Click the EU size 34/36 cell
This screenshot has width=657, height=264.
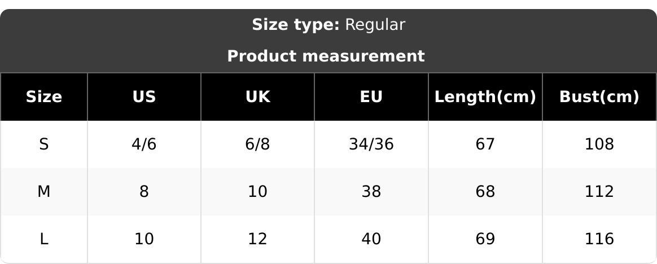[371, 144]
